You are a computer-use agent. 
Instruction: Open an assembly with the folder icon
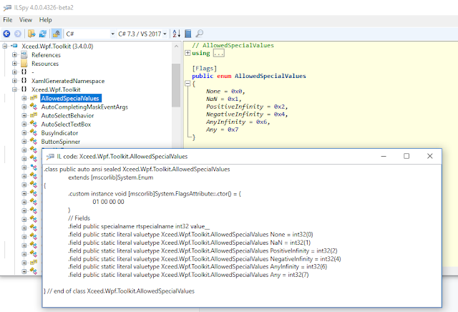click(x=31, y=34)
